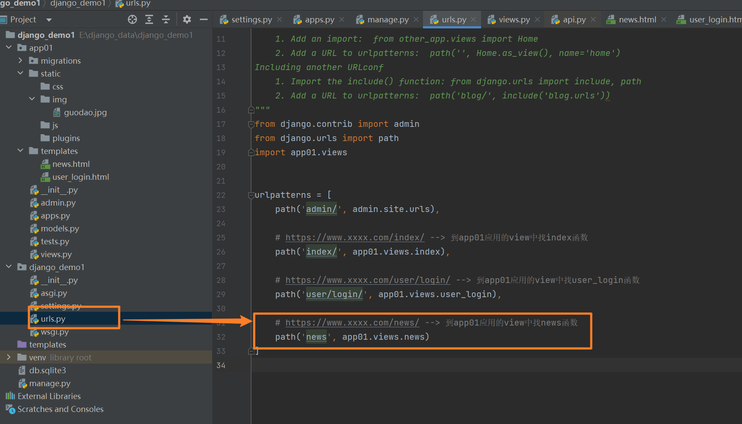Image resolution: width=742 pixels, height=424 pixels.
Task: Click the Scratches and Consoles icon
Action: [10, 409]
